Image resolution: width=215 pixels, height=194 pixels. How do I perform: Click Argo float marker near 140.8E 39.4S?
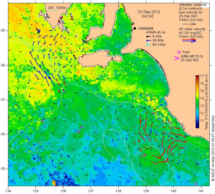(196, 184)
